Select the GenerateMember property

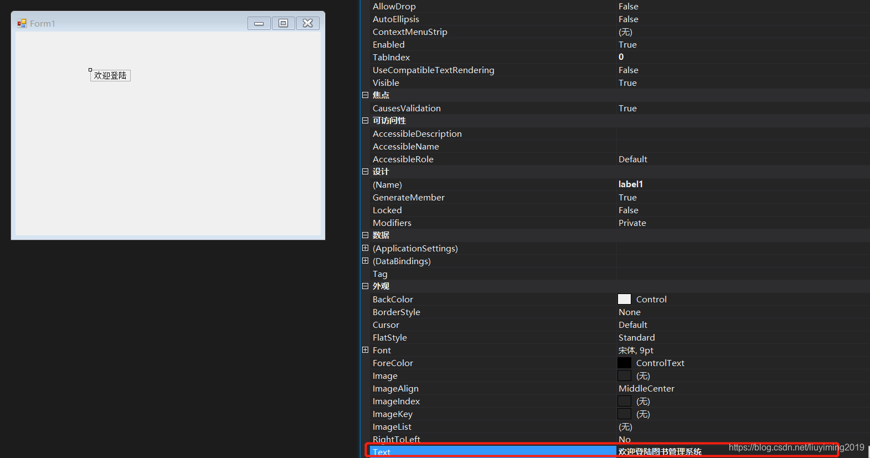click(409, 197)
